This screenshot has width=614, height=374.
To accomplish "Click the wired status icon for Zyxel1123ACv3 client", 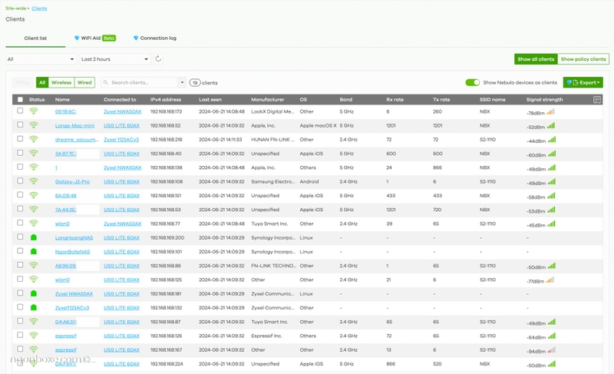I will pyautogui.click(x=34, y=307).
